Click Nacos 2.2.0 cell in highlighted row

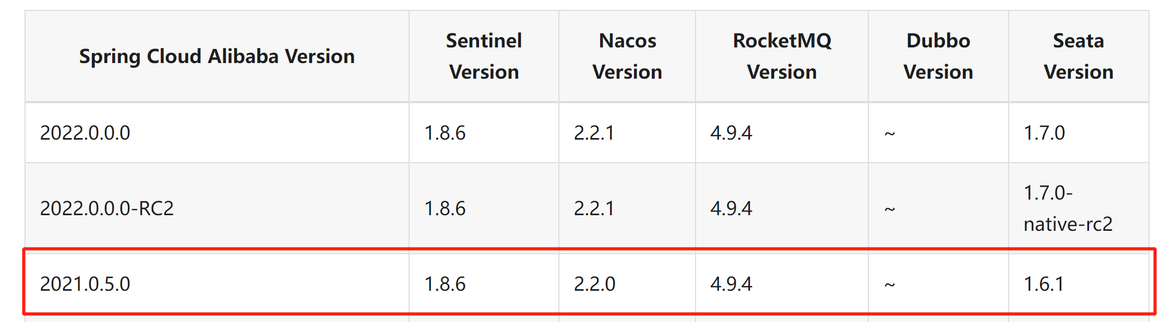(595, 284)
